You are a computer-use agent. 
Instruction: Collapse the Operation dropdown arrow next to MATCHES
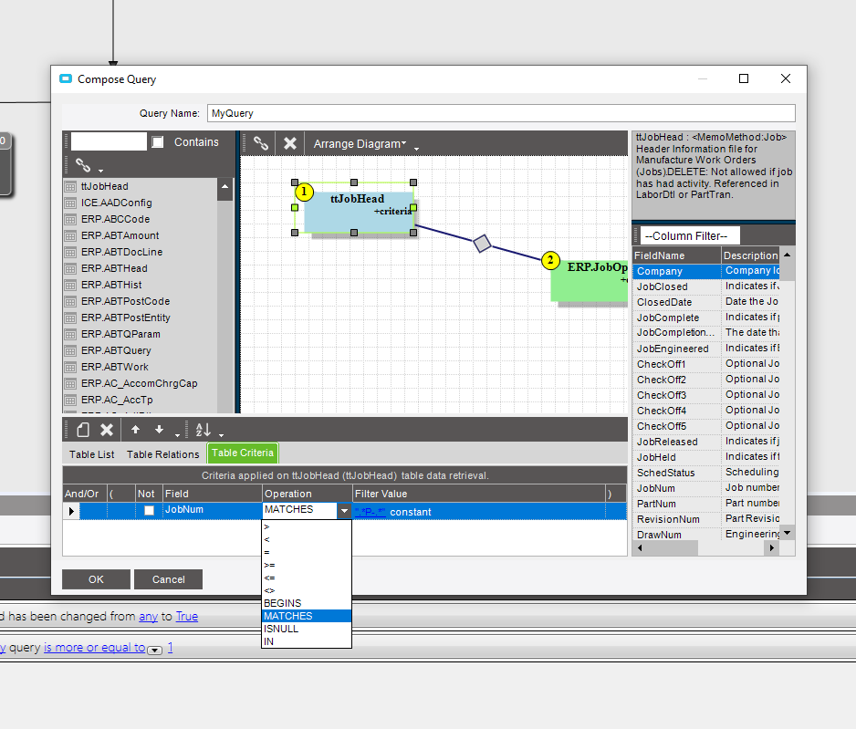[x=344, y=511]
